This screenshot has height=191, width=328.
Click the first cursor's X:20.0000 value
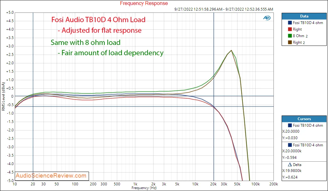pyautogui.click(x=291, y=131)
